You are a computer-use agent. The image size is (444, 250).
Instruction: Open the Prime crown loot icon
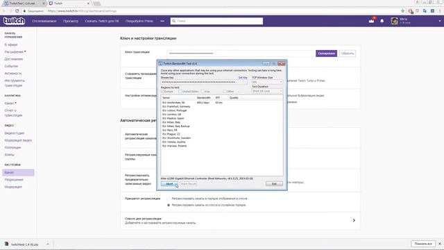tap(372, 21)
